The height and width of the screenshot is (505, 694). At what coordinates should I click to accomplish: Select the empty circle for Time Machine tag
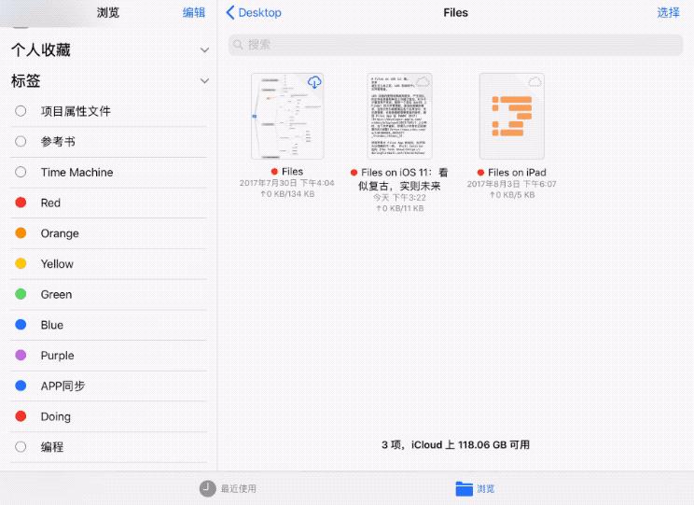point(21,172)
